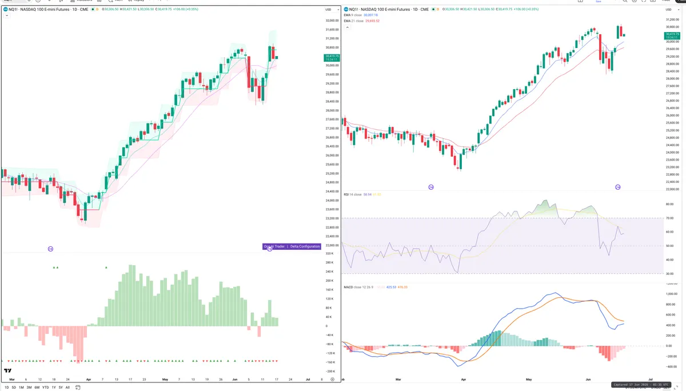Viewport: 686px width, 391px height.
Task: Click left chart market status dot icon
Action: click(93, 9)
